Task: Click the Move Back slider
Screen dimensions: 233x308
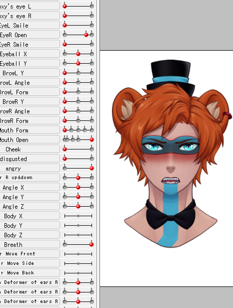Action: click(x=78, y=273)
